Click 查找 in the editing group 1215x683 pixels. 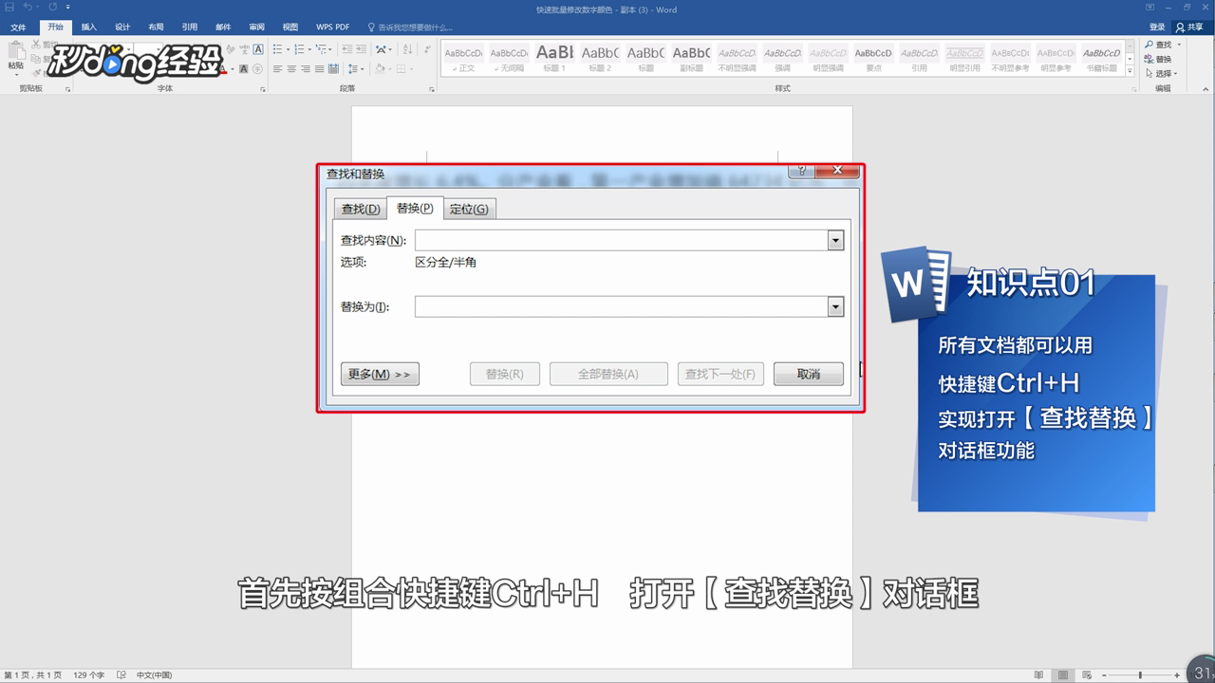coord(1160,45)
